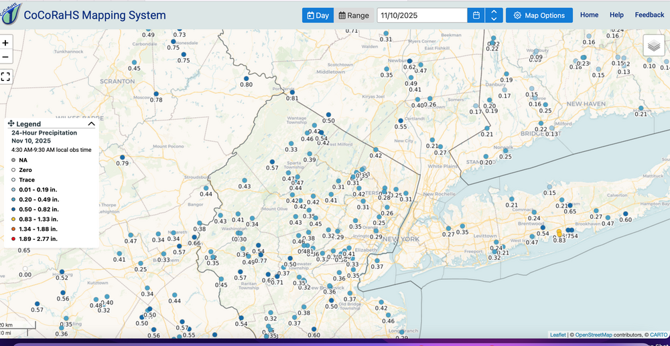Open the map layers control
This screenshot has width=670, height=346.
point(654,46)
